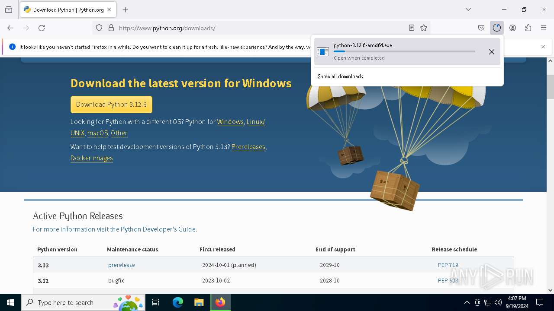The width and height of the screenshot is (554, 311).
Task: Open the macOS download link
Action: tap(97, 133)
